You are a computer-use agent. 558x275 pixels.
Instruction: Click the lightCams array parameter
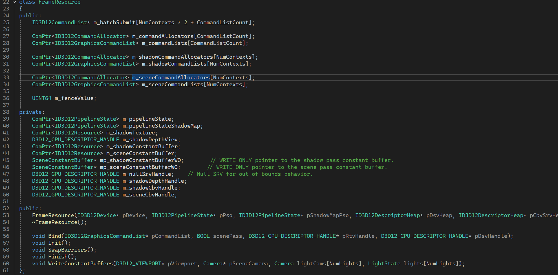tap(312, 263)
